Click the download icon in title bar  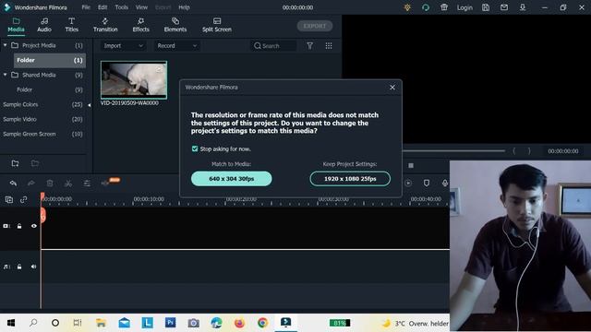tap(523, 7)
